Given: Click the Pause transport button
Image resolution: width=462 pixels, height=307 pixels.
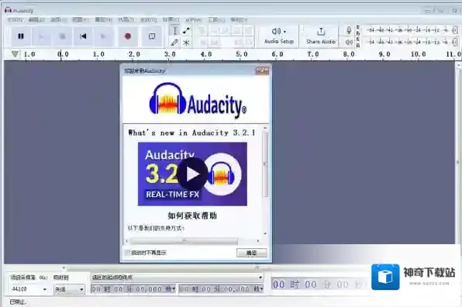Looking at the screenshot, I should click(21, 36).
